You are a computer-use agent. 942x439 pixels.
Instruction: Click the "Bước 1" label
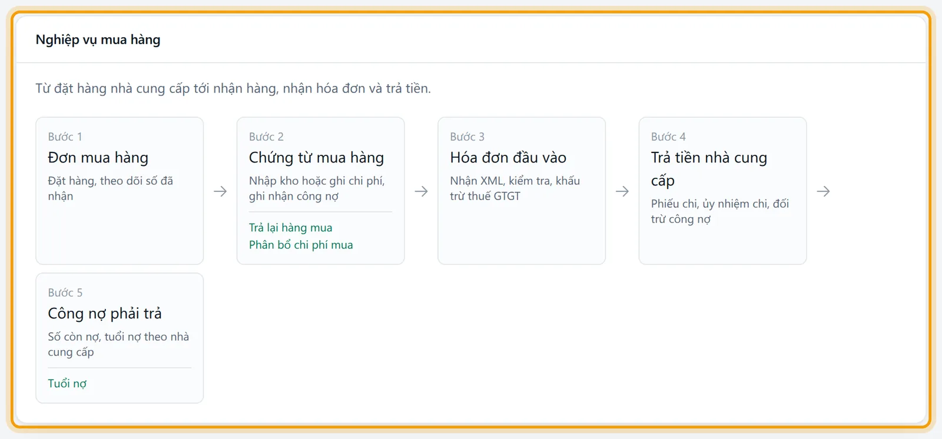pyautogui.click(x=65, y=137)
